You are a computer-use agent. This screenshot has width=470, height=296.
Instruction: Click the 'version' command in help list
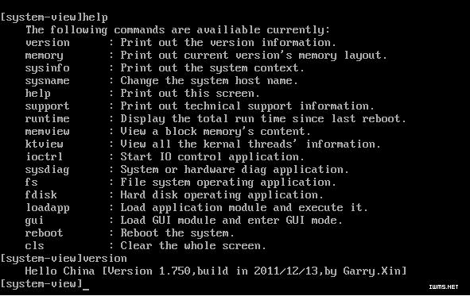[x=48, y=43]
